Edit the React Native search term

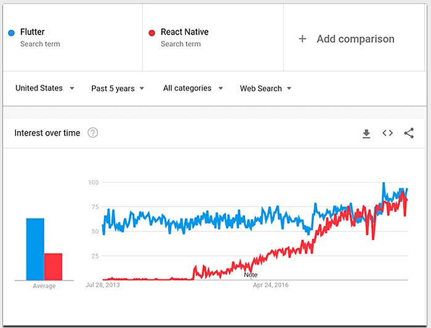tap(185, 32)
